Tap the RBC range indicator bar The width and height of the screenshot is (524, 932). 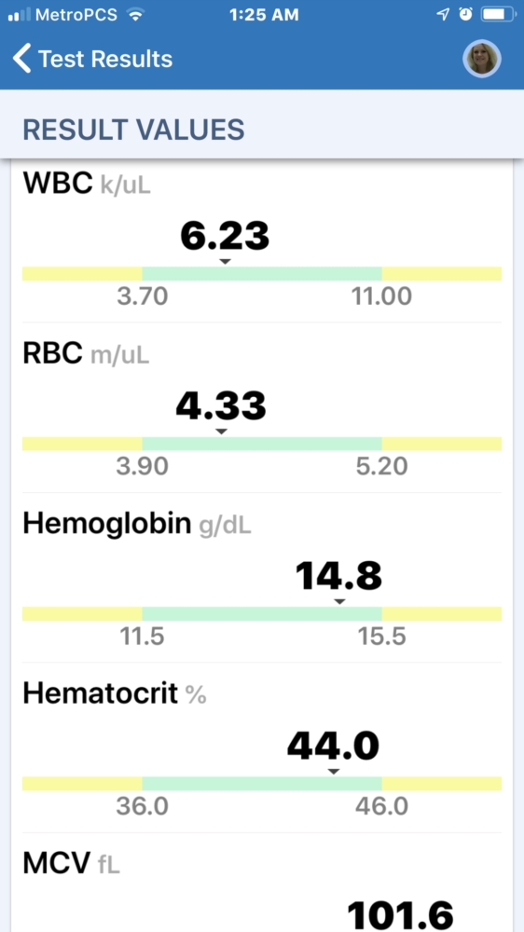262,444
